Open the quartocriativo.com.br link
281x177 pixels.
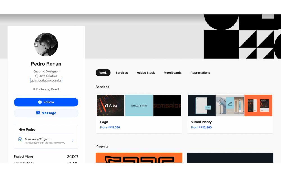(46, 80)
